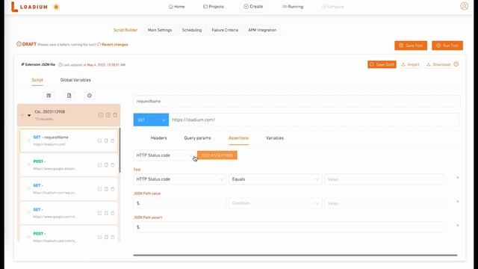Image resolution: width=478 pixels, height=269 pixels.
Task: Open the Equals condition dropdown
Action: 276,179
